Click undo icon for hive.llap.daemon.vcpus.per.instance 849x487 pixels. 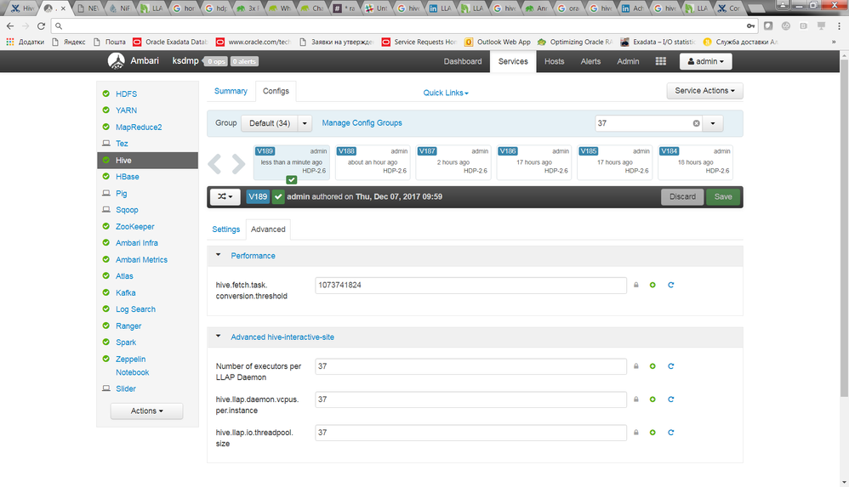tap(671, 399)
